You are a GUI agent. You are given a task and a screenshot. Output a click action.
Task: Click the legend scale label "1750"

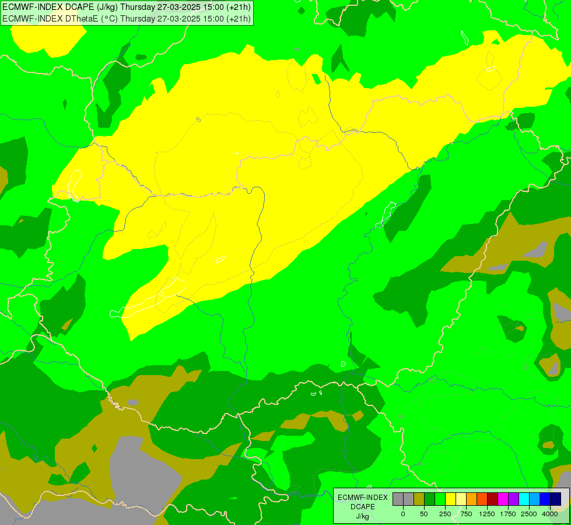click(508, 514)
